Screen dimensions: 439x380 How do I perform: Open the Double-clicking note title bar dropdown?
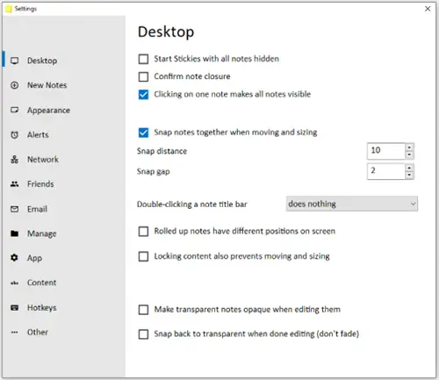click(352, 204)
